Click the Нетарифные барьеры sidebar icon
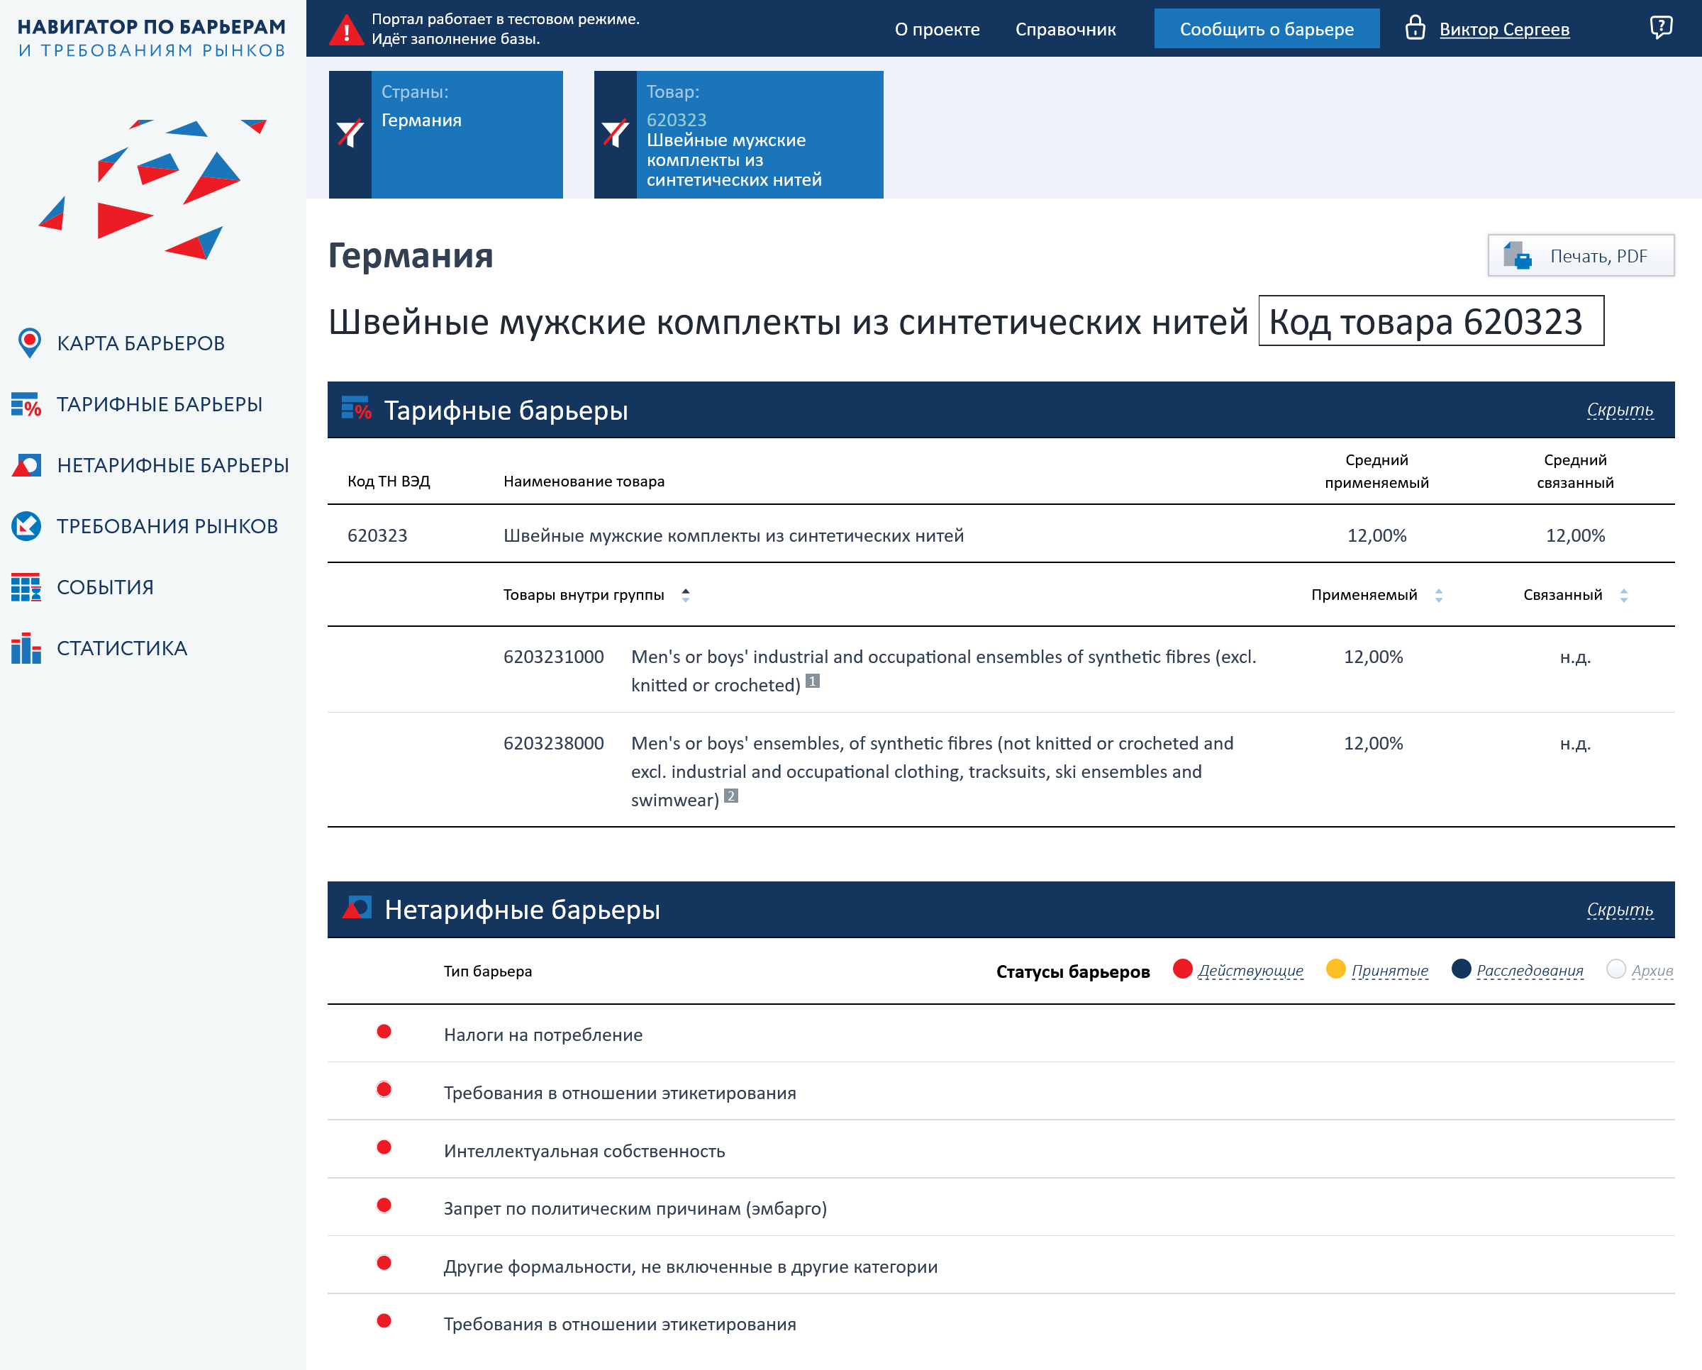 pyautogui.click(x=26, y=465)
